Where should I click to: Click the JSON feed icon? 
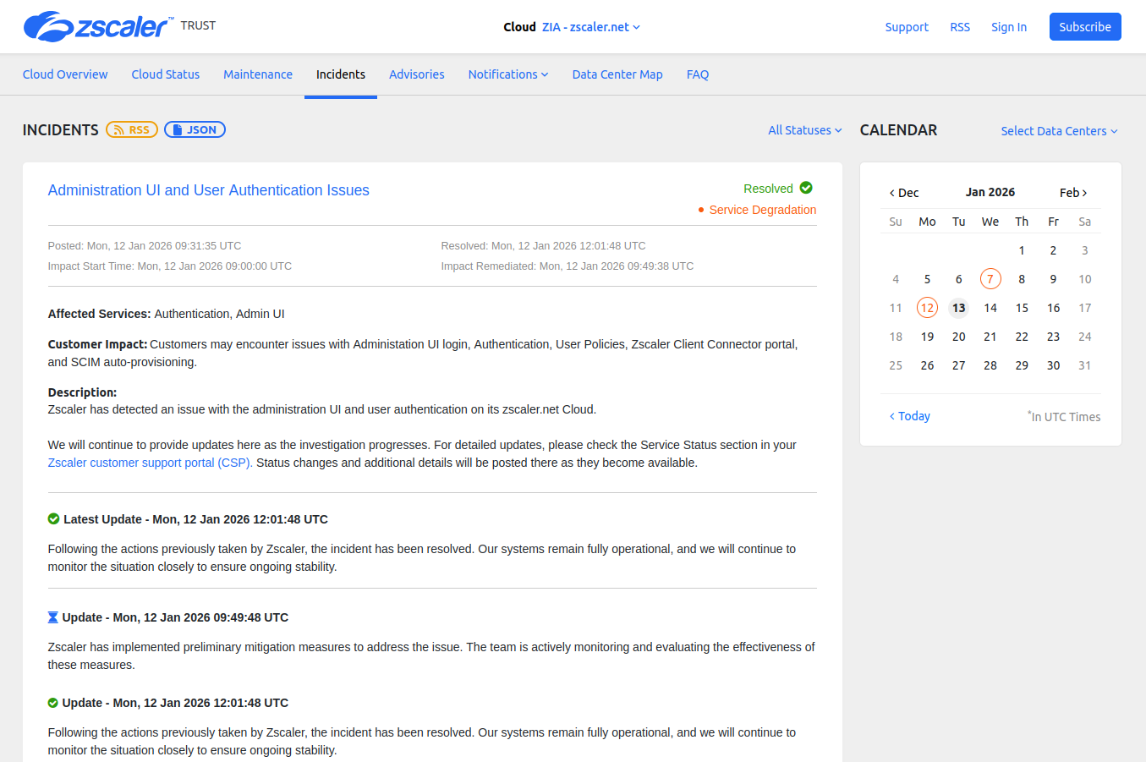point(195,129)
